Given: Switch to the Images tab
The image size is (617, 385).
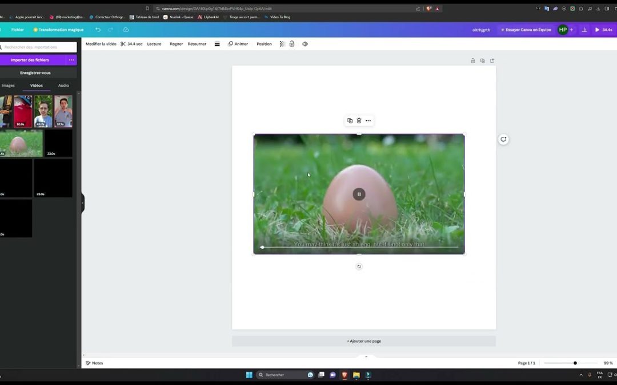Looking at the screenshot, I should (x=8, y=85).
